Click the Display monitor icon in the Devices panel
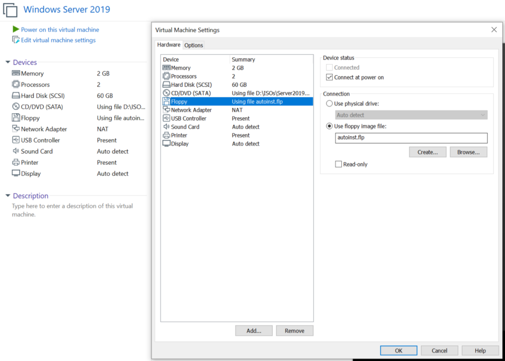Screen dimensions: 505x361 point(16,174)
